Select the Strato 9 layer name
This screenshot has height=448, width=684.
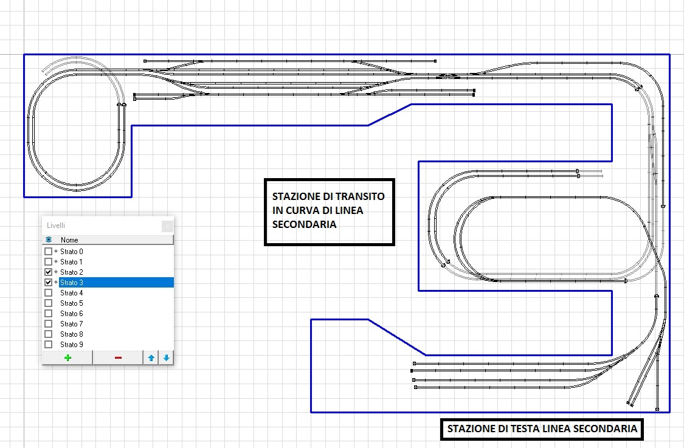click(x=71, y=345)
